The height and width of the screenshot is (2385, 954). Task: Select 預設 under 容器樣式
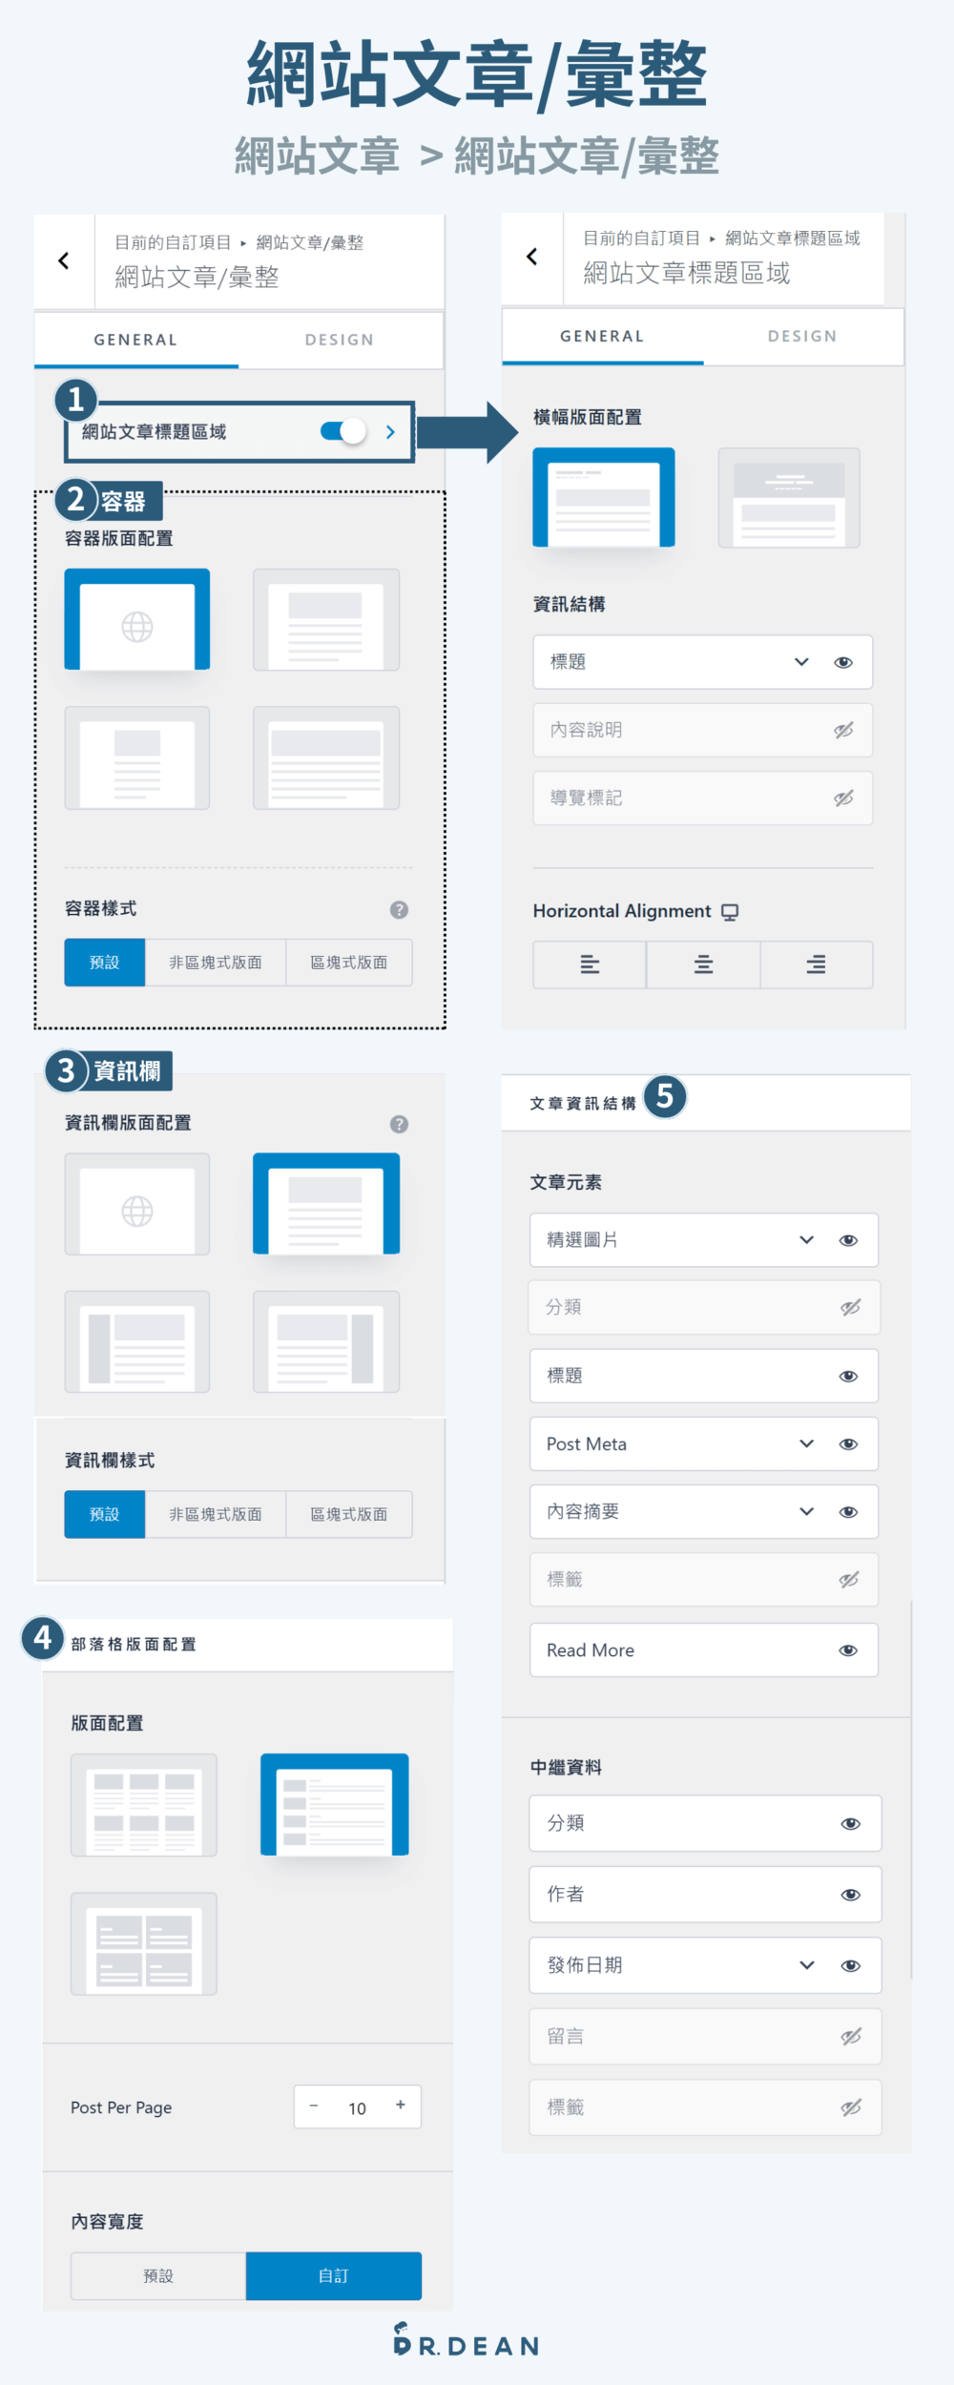pyautogui.click(x=105, y=963)
